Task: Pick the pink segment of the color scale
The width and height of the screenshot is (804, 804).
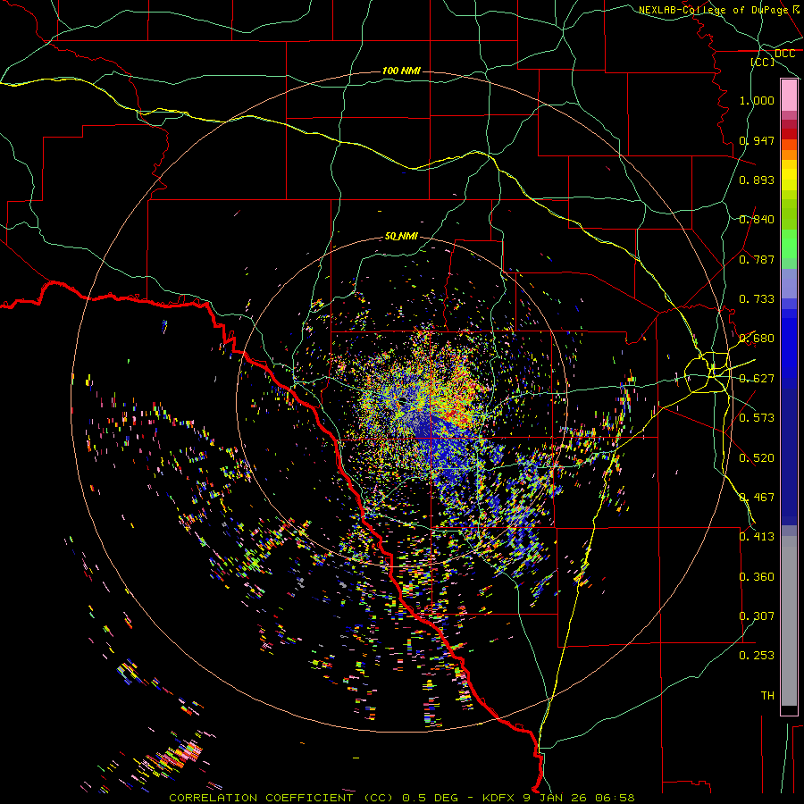Action: pyautogui.click(x=789, y=96)
